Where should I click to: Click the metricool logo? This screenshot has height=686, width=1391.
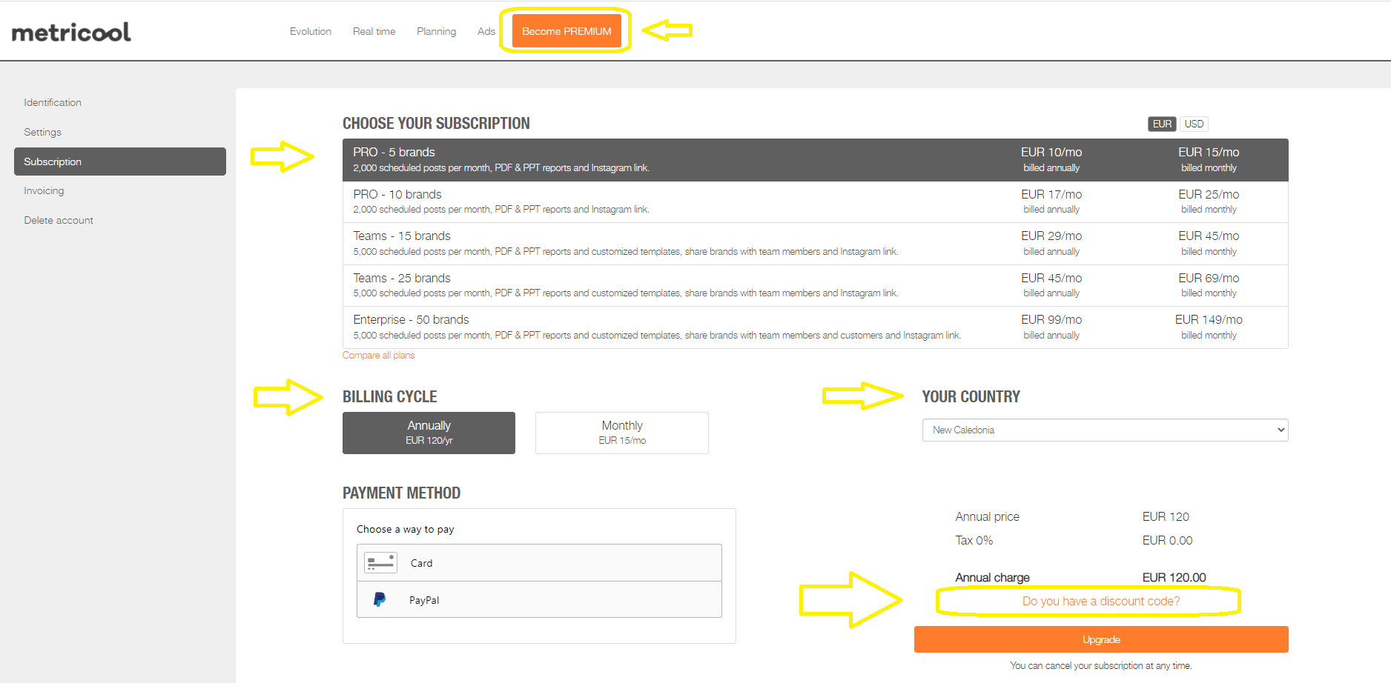(71, 32)
